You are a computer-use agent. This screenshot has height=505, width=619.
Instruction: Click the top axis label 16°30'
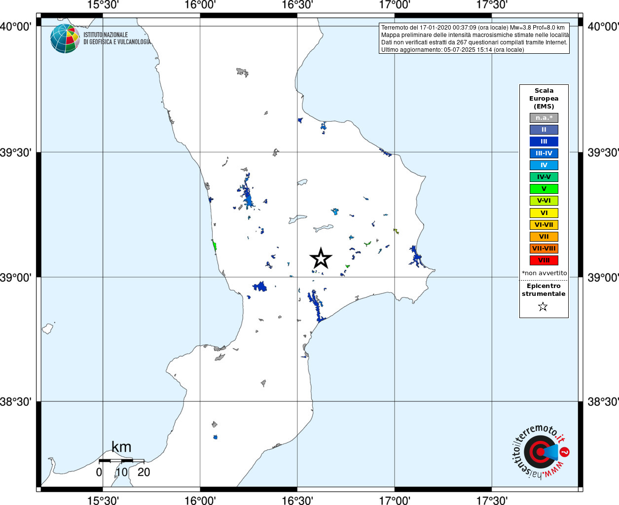tap(297, 5)
